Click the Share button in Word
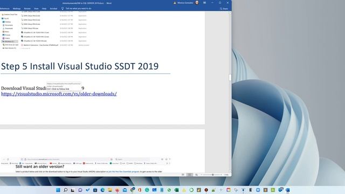This screenshot has height=194, width=345. pos(224,9)
